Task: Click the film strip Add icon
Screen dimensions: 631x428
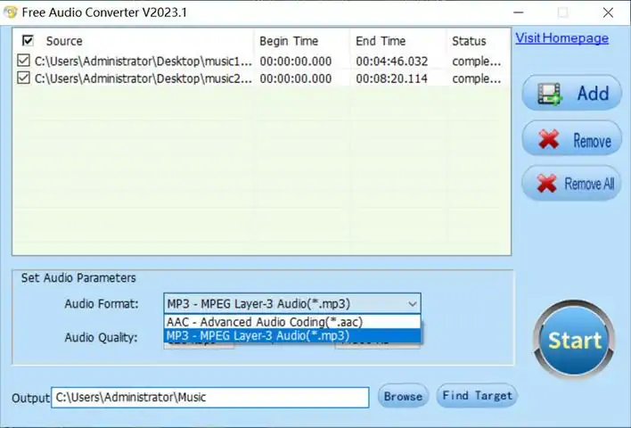Action: point(550,94)
